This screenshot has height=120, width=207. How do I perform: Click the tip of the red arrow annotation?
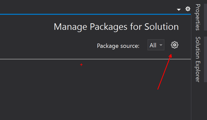coord(171,54)
